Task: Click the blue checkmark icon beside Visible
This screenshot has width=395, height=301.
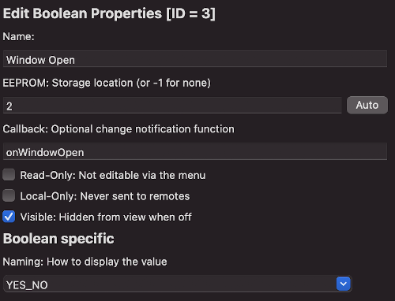Action: point(9,217)
